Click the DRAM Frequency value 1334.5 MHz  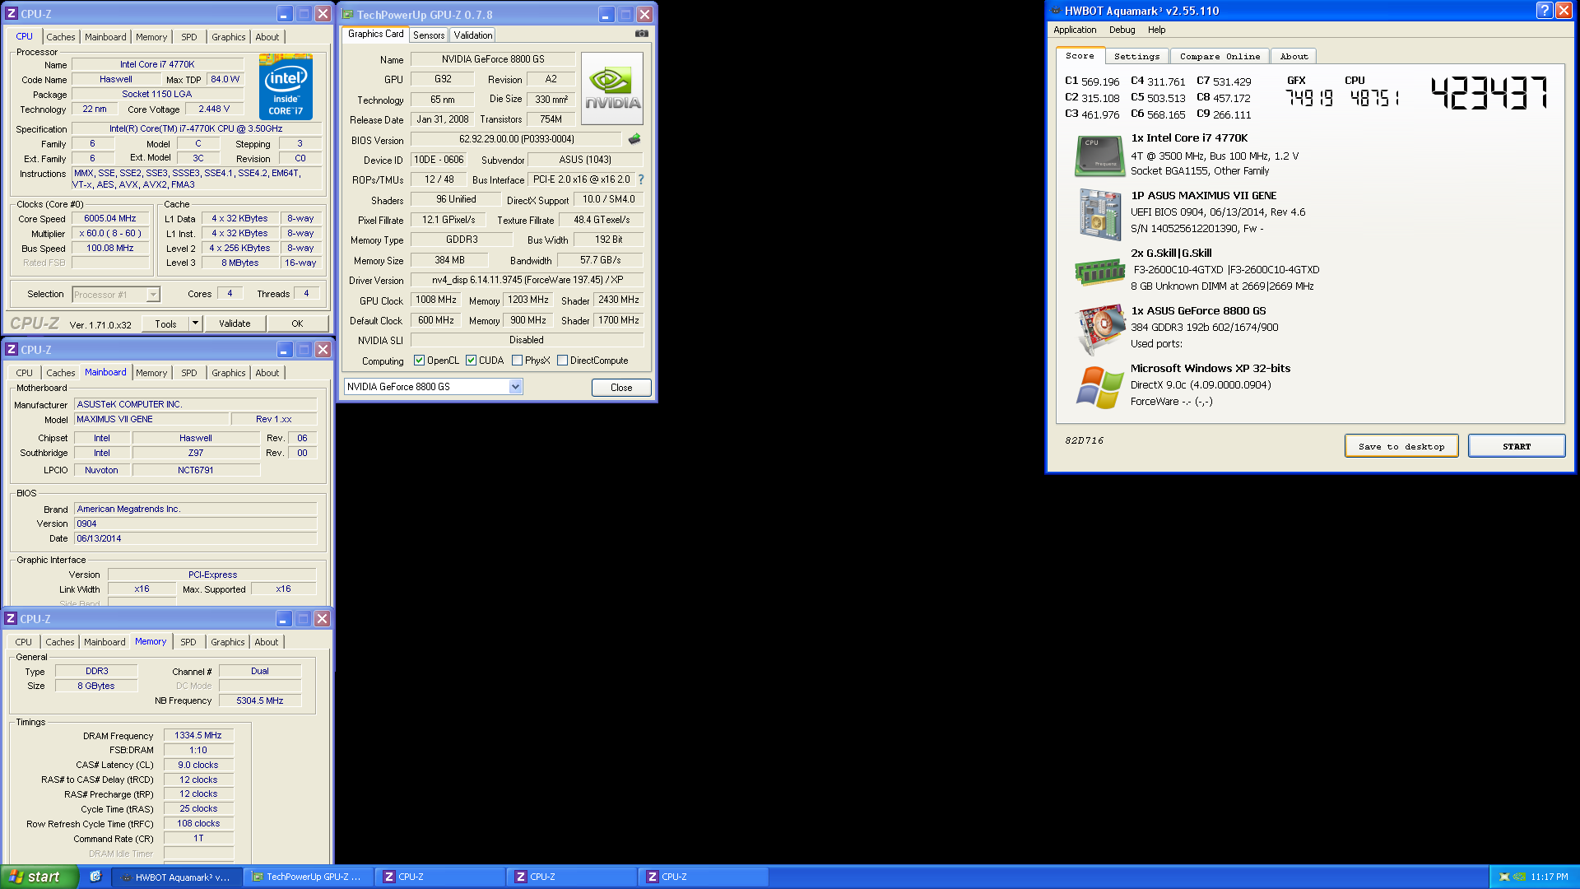click(x=198, y=736)
